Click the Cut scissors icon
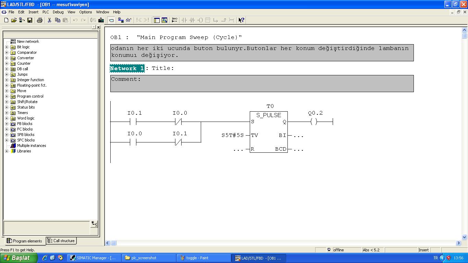 click(49, 20)
